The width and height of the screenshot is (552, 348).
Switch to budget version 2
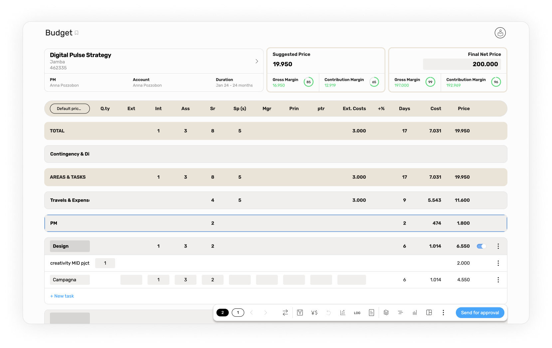pos(223,313)
